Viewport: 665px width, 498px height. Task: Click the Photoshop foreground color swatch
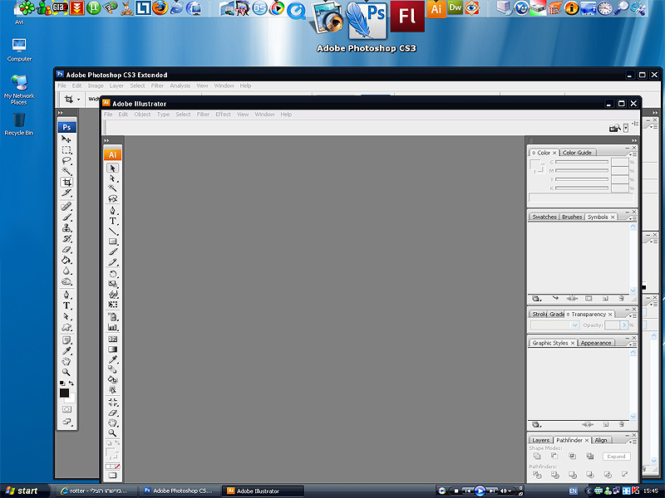tap(64, 393)
